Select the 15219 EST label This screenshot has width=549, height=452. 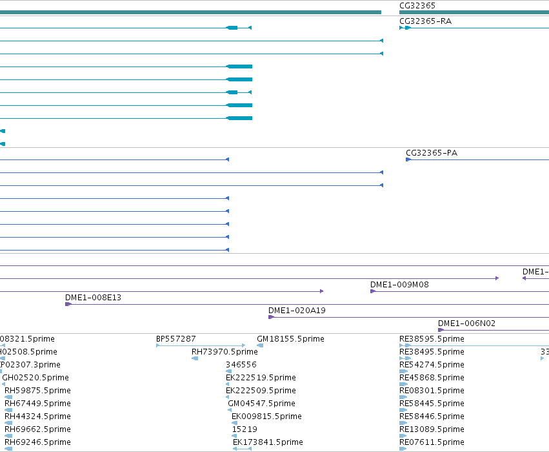point(245,429)
